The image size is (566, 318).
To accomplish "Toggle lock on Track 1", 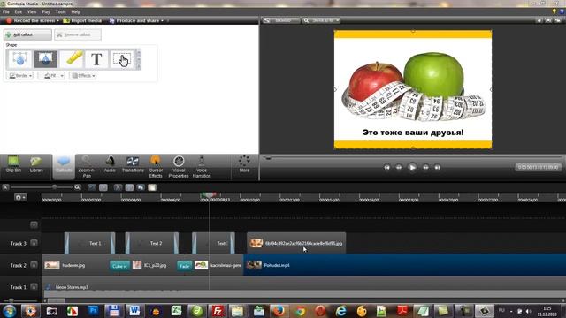I will [34, 287].
